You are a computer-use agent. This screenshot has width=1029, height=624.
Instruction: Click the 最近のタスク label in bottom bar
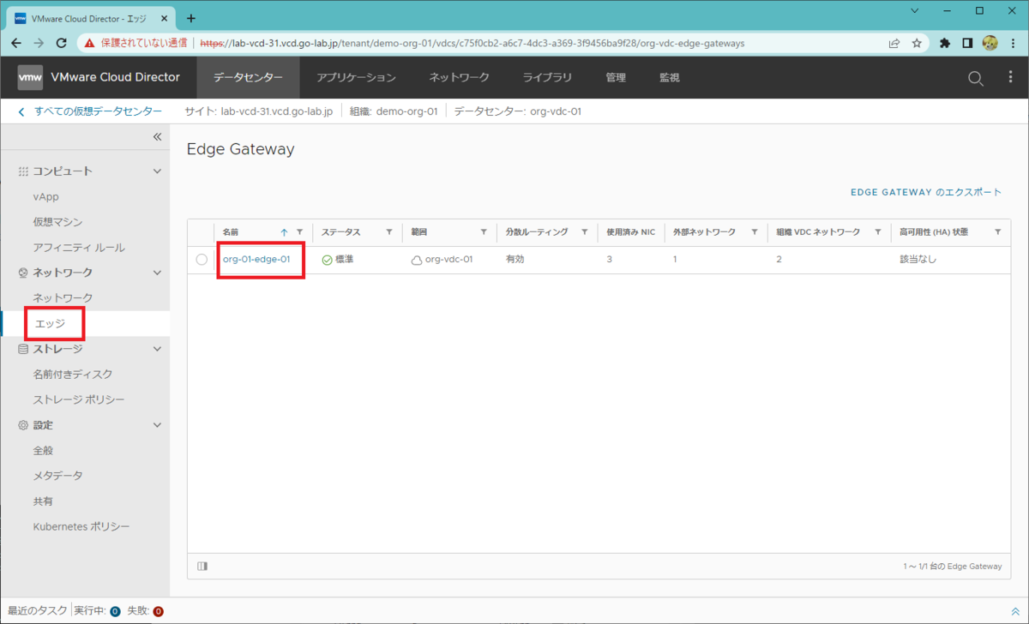pos(35,611)
